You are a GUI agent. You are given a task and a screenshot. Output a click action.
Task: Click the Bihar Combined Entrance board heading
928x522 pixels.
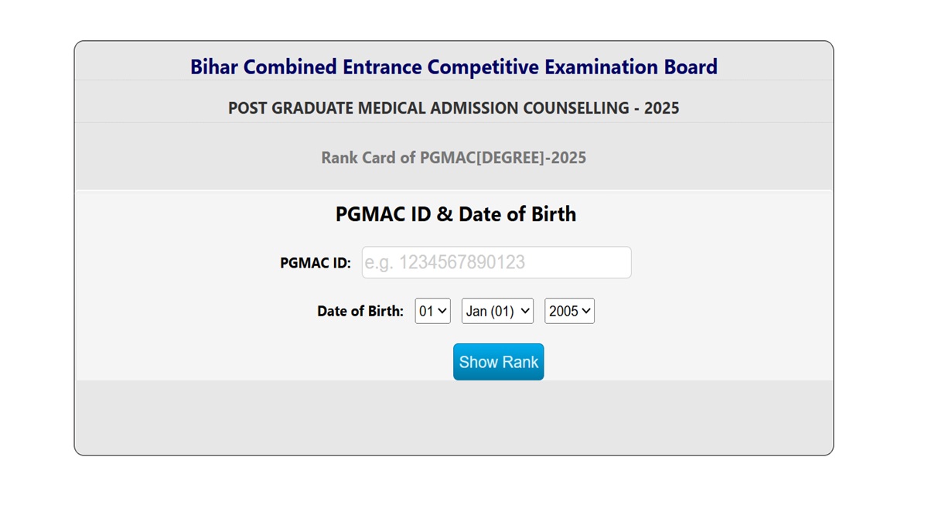(453, 67)
